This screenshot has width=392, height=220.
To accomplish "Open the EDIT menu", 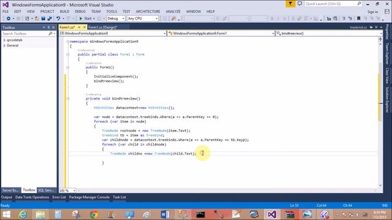I will tap(18, 12).
